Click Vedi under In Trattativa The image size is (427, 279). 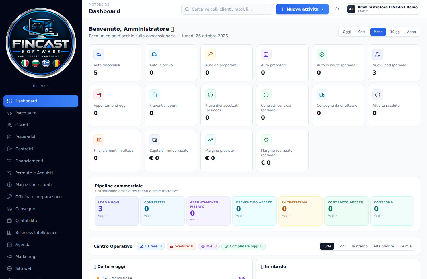tap(287, 216)
